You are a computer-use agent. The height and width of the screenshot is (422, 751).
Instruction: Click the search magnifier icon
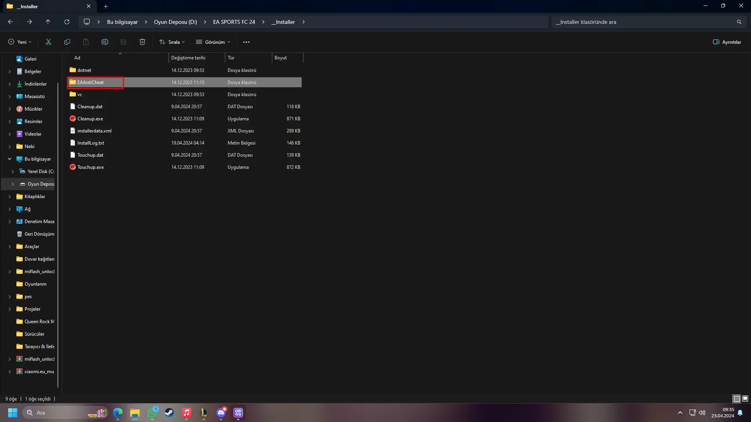coord(739,22)
